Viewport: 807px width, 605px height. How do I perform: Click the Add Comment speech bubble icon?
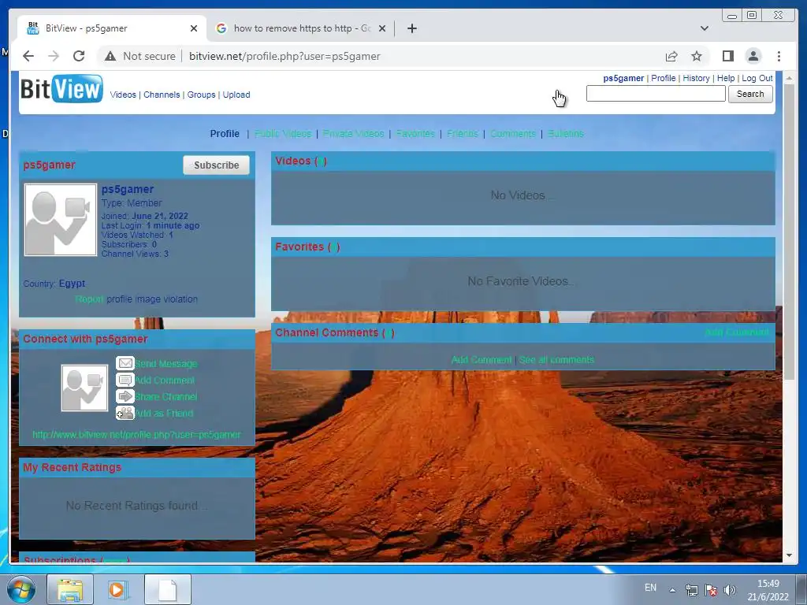pyautogui.click(x=125, y=380)
